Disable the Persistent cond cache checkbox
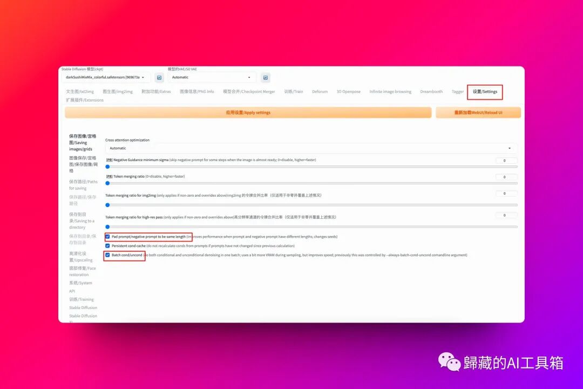This screenshot has width=583, height=389. click(x=107, y=246)
